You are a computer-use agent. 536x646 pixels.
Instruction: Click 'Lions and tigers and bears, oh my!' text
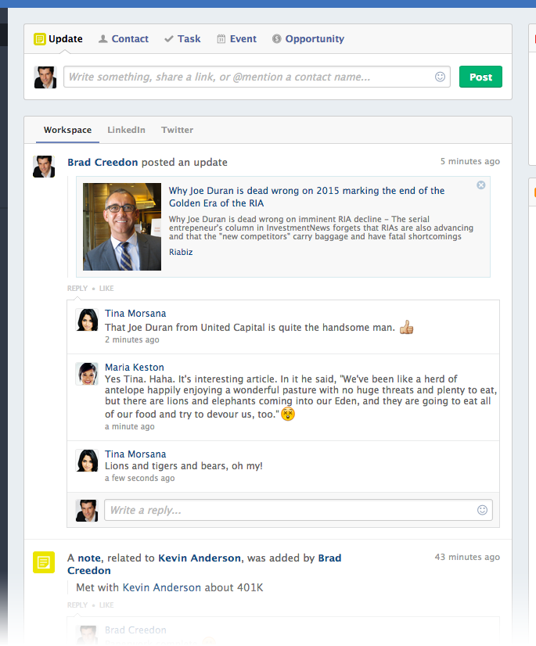(x=183, y=466)
